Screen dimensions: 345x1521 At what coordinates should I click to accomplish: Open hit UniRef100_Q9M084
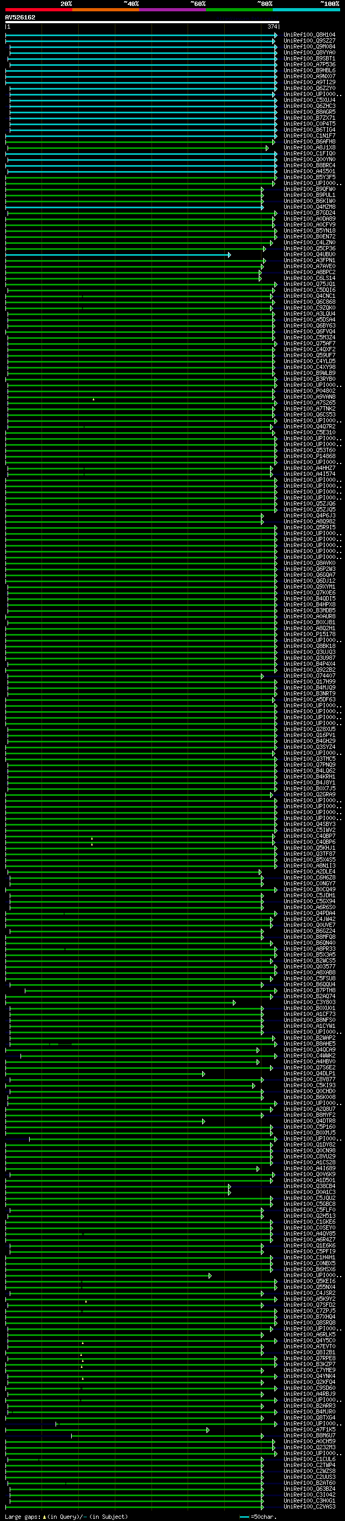click(309, 46)
